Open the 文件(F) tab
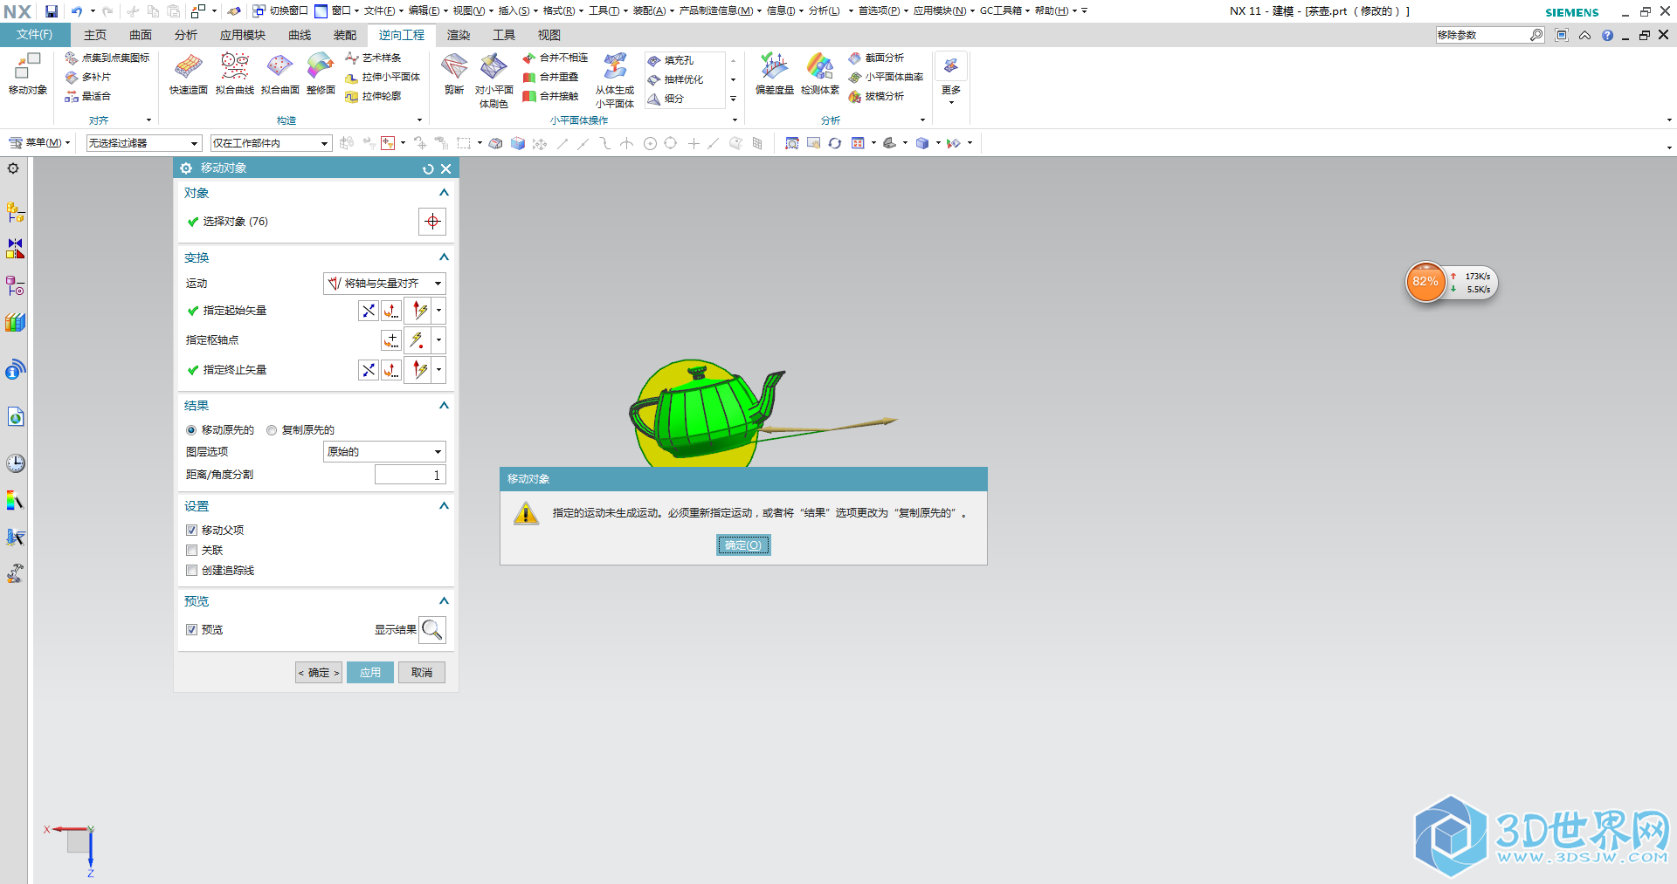The image size is (1677, 884). coord(35,35)
